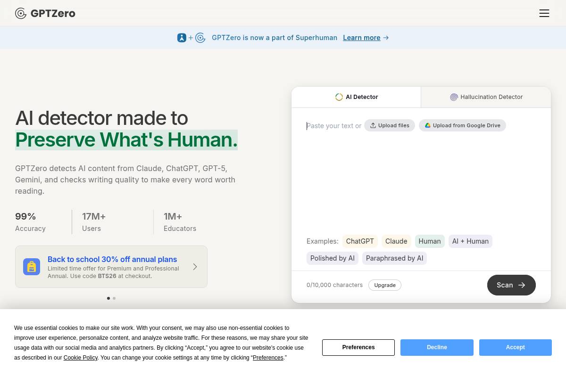Load the Paraphrased by AI example

[394, 258]
